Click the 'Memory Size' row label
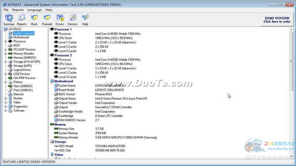This screenshot has width=296, height=166. click(66, 129)
